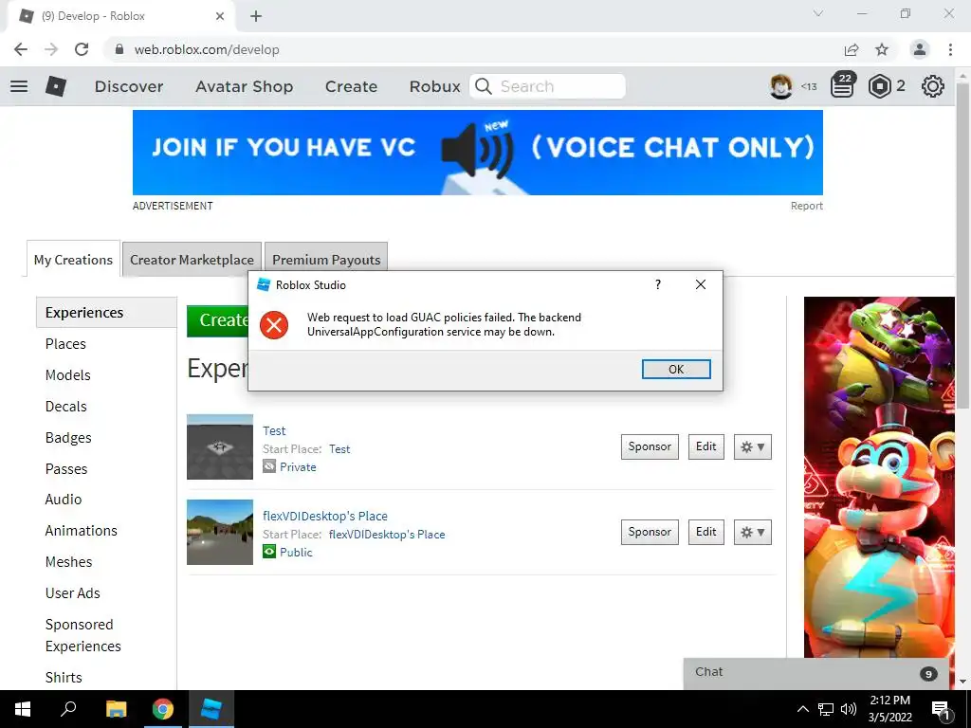Click the search magnifier icon
The image size is (971, 728).
[x=484, y=86]
